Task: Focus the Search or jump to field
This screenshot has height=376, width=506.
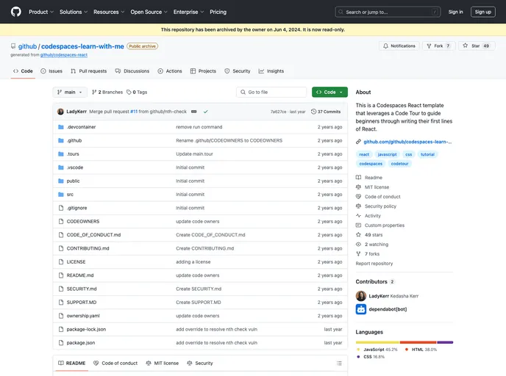Action: [388, 12]
